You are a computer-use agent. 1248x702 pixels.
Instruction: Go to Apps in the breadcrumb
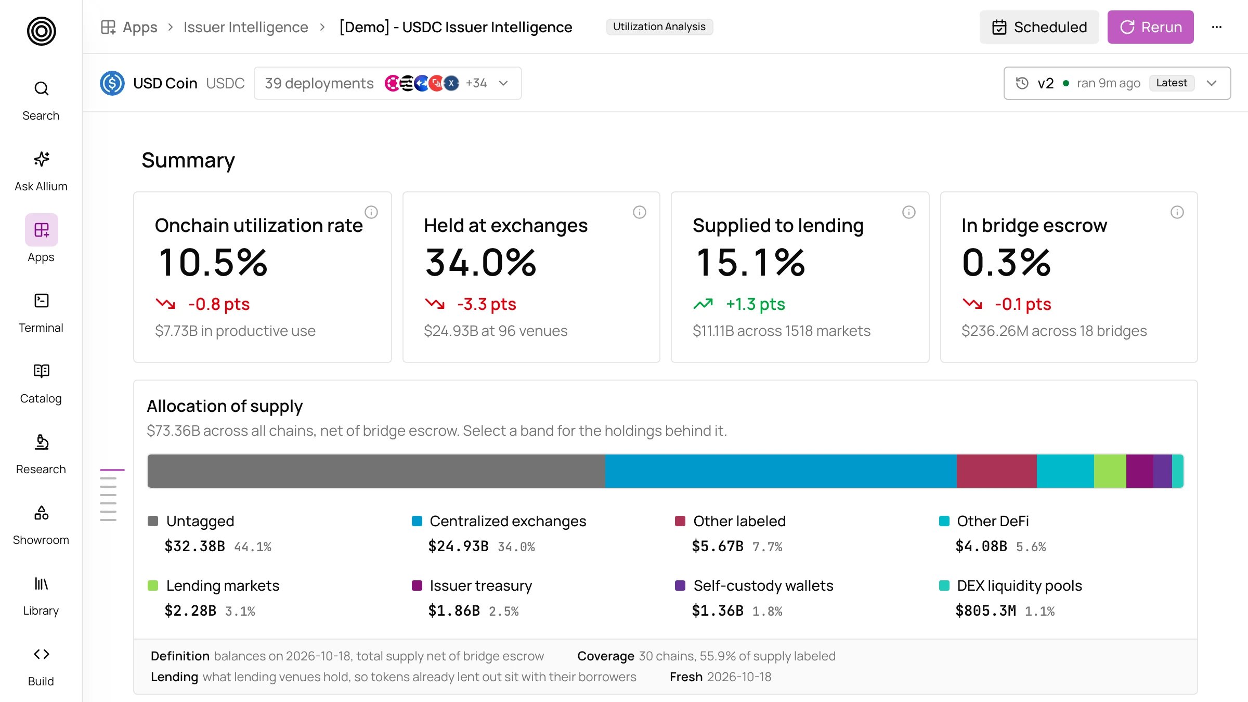point(129,27)
